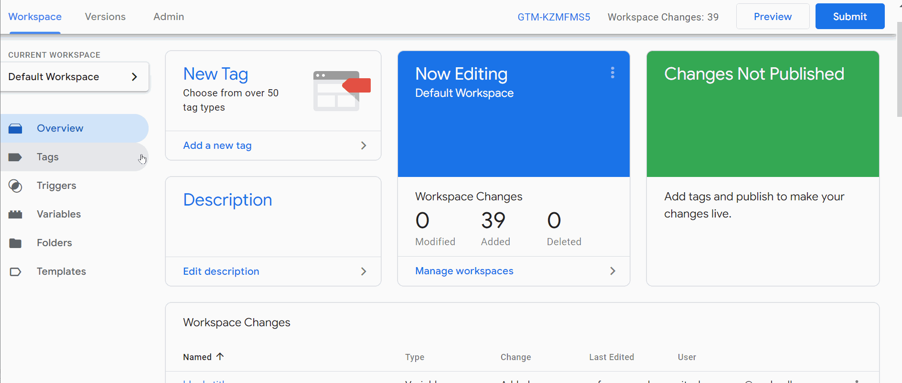Click the User column header

pyautogui.click(x=687, y=357)
